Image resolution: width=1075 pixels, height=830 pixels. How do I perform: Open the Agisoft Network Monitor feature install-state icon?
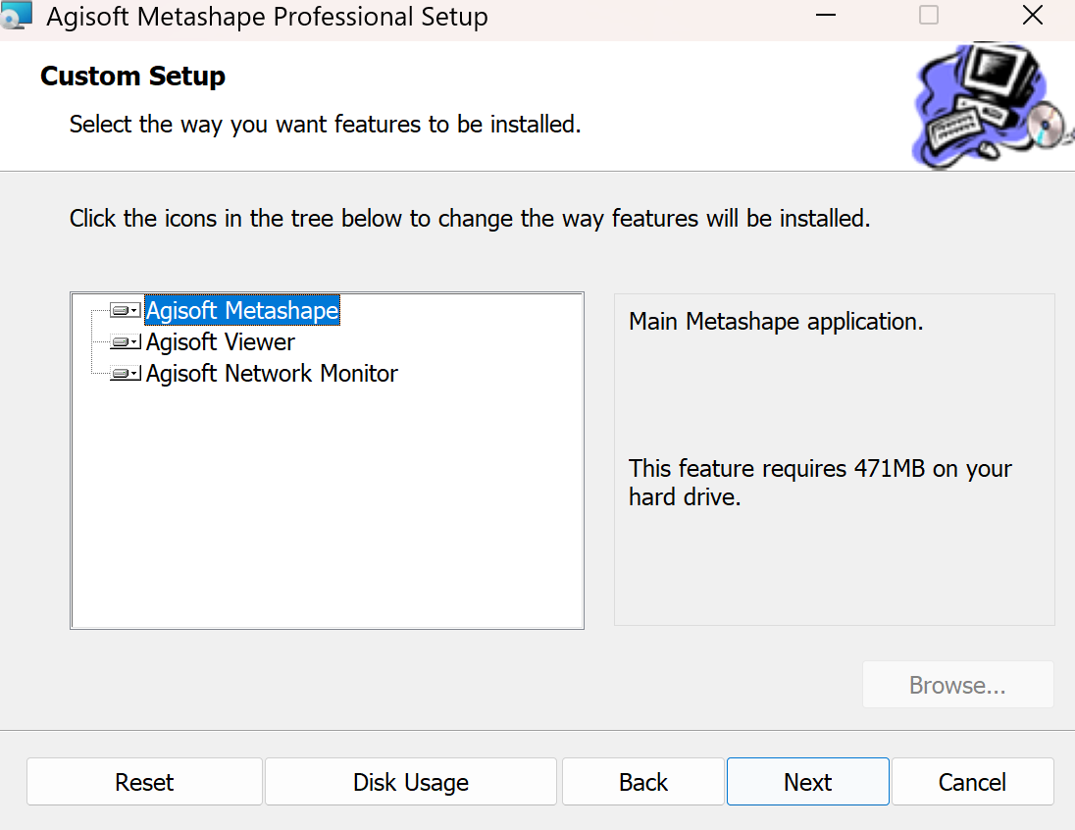126,374
